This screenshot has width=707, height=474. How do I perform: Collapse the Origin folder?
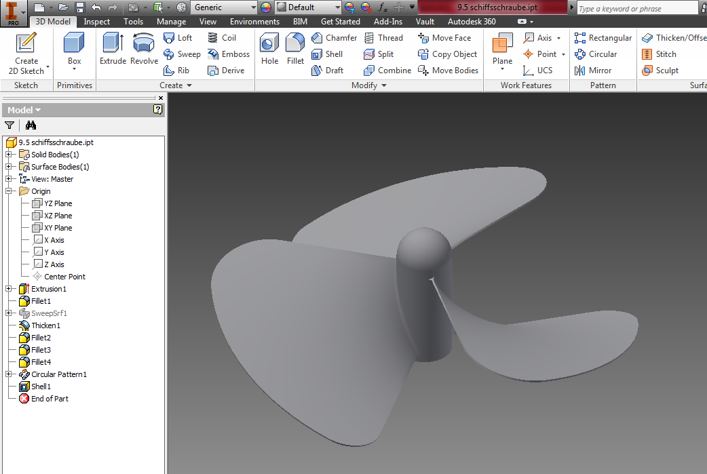click(x=8, y=191)
